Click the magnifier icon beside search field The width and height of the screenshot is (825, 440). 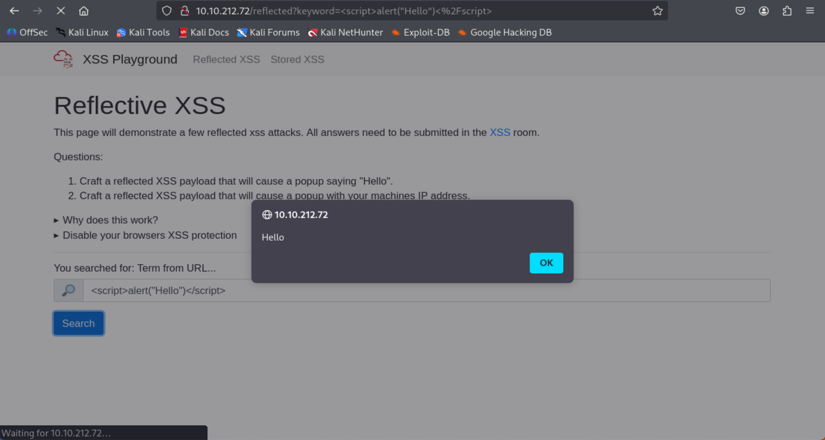(x=69, y=290)
